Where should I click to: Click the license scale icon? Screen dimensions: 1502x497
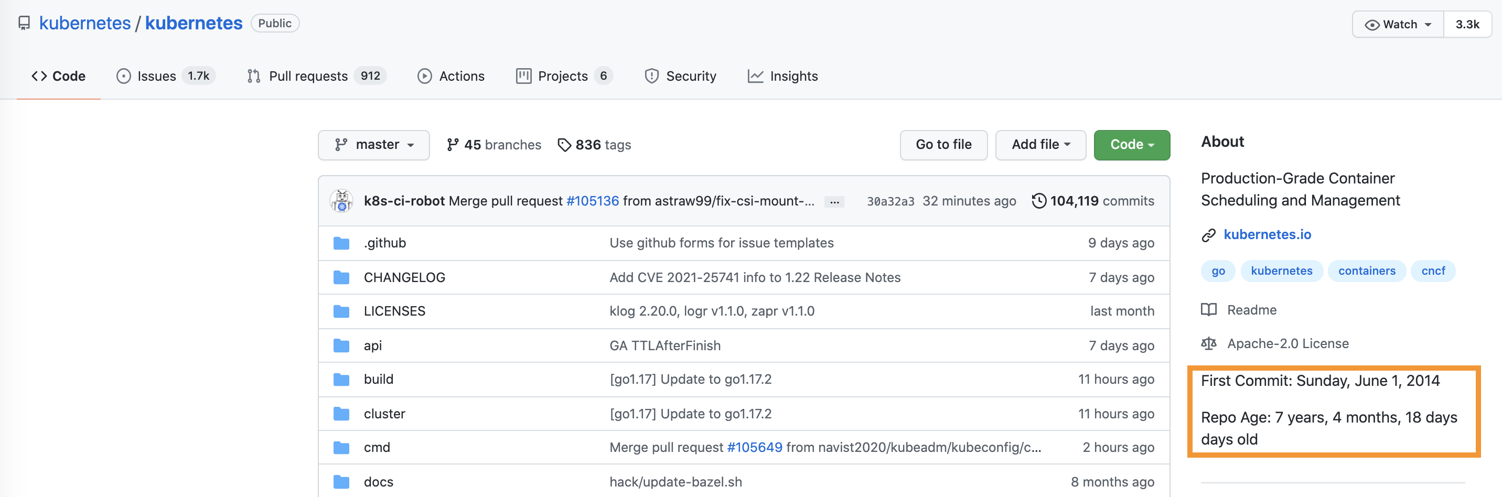(1208, 344)
